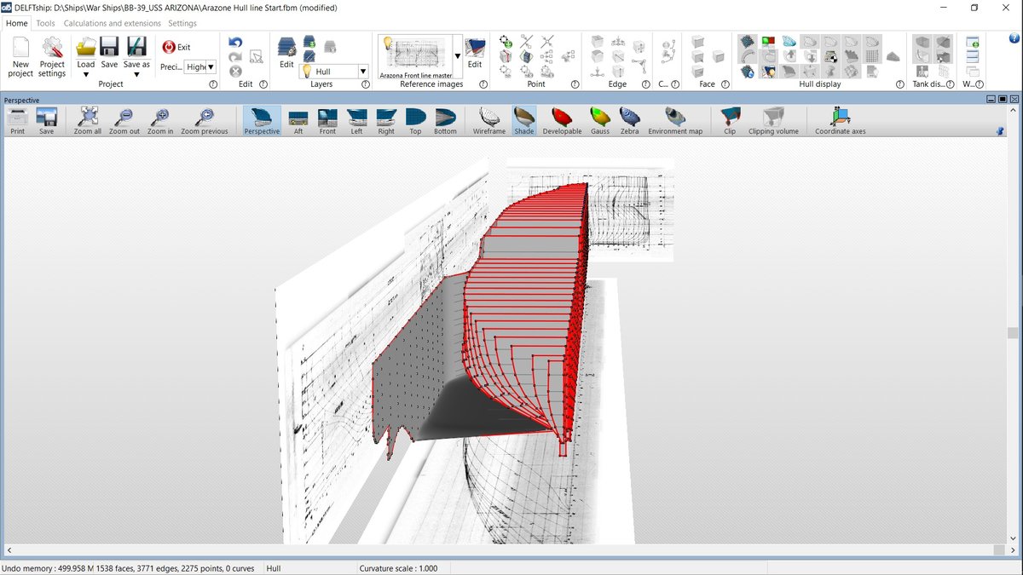Expand the reference images gallery dropdown
The image size is (1023, 575).
(x=457, y=57)
